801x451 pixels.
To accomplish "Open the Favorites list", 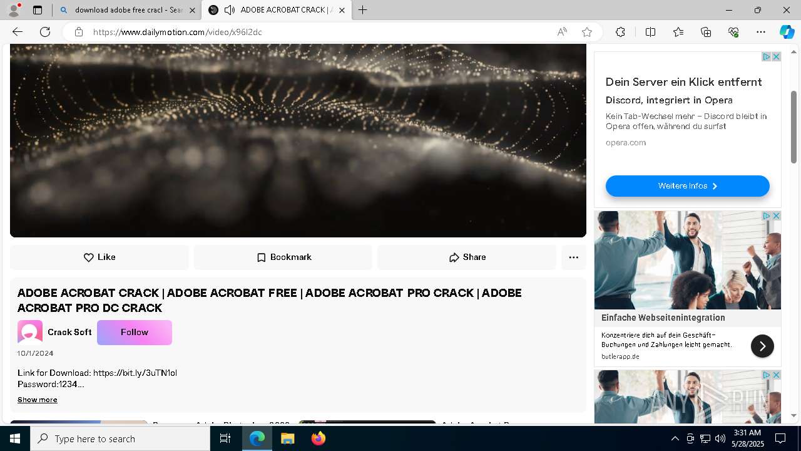I will tap(678, 32).
